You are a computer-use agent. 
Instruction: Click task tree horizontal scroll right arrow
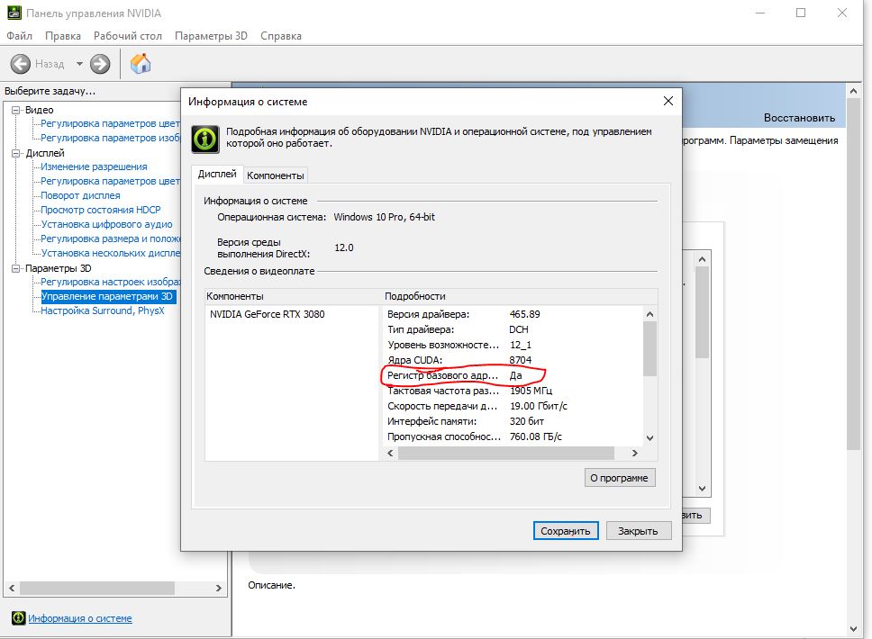click(x=219, y=588)
